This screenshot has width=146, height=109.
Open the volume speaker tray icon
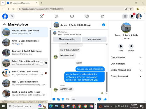click(122, 106)
